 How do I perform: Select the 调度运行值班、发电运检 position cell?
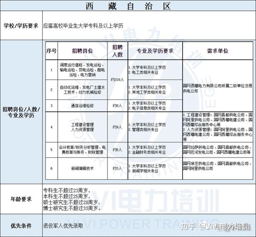coord(82,70)
